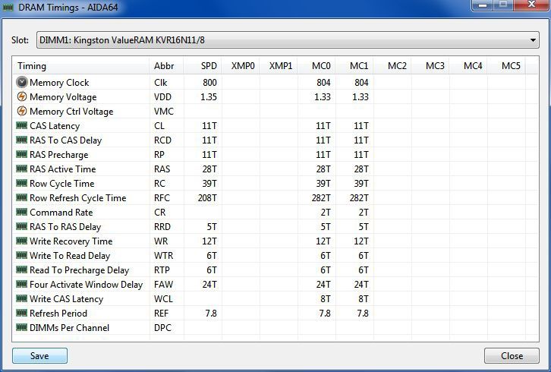Click the Refresh Period chip icon
Viewport: 551px width, 372px height.
(22, 313)
